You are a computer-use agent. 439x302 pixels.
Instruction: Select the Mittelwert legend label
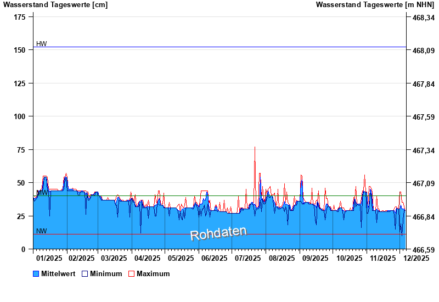58,273
